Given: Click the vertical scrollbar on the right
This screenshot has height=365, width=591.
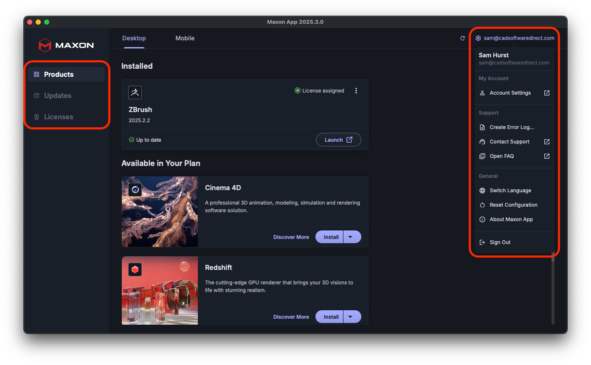Looking at the screenshot, I should pyautogui.click(x=553, y=289).
